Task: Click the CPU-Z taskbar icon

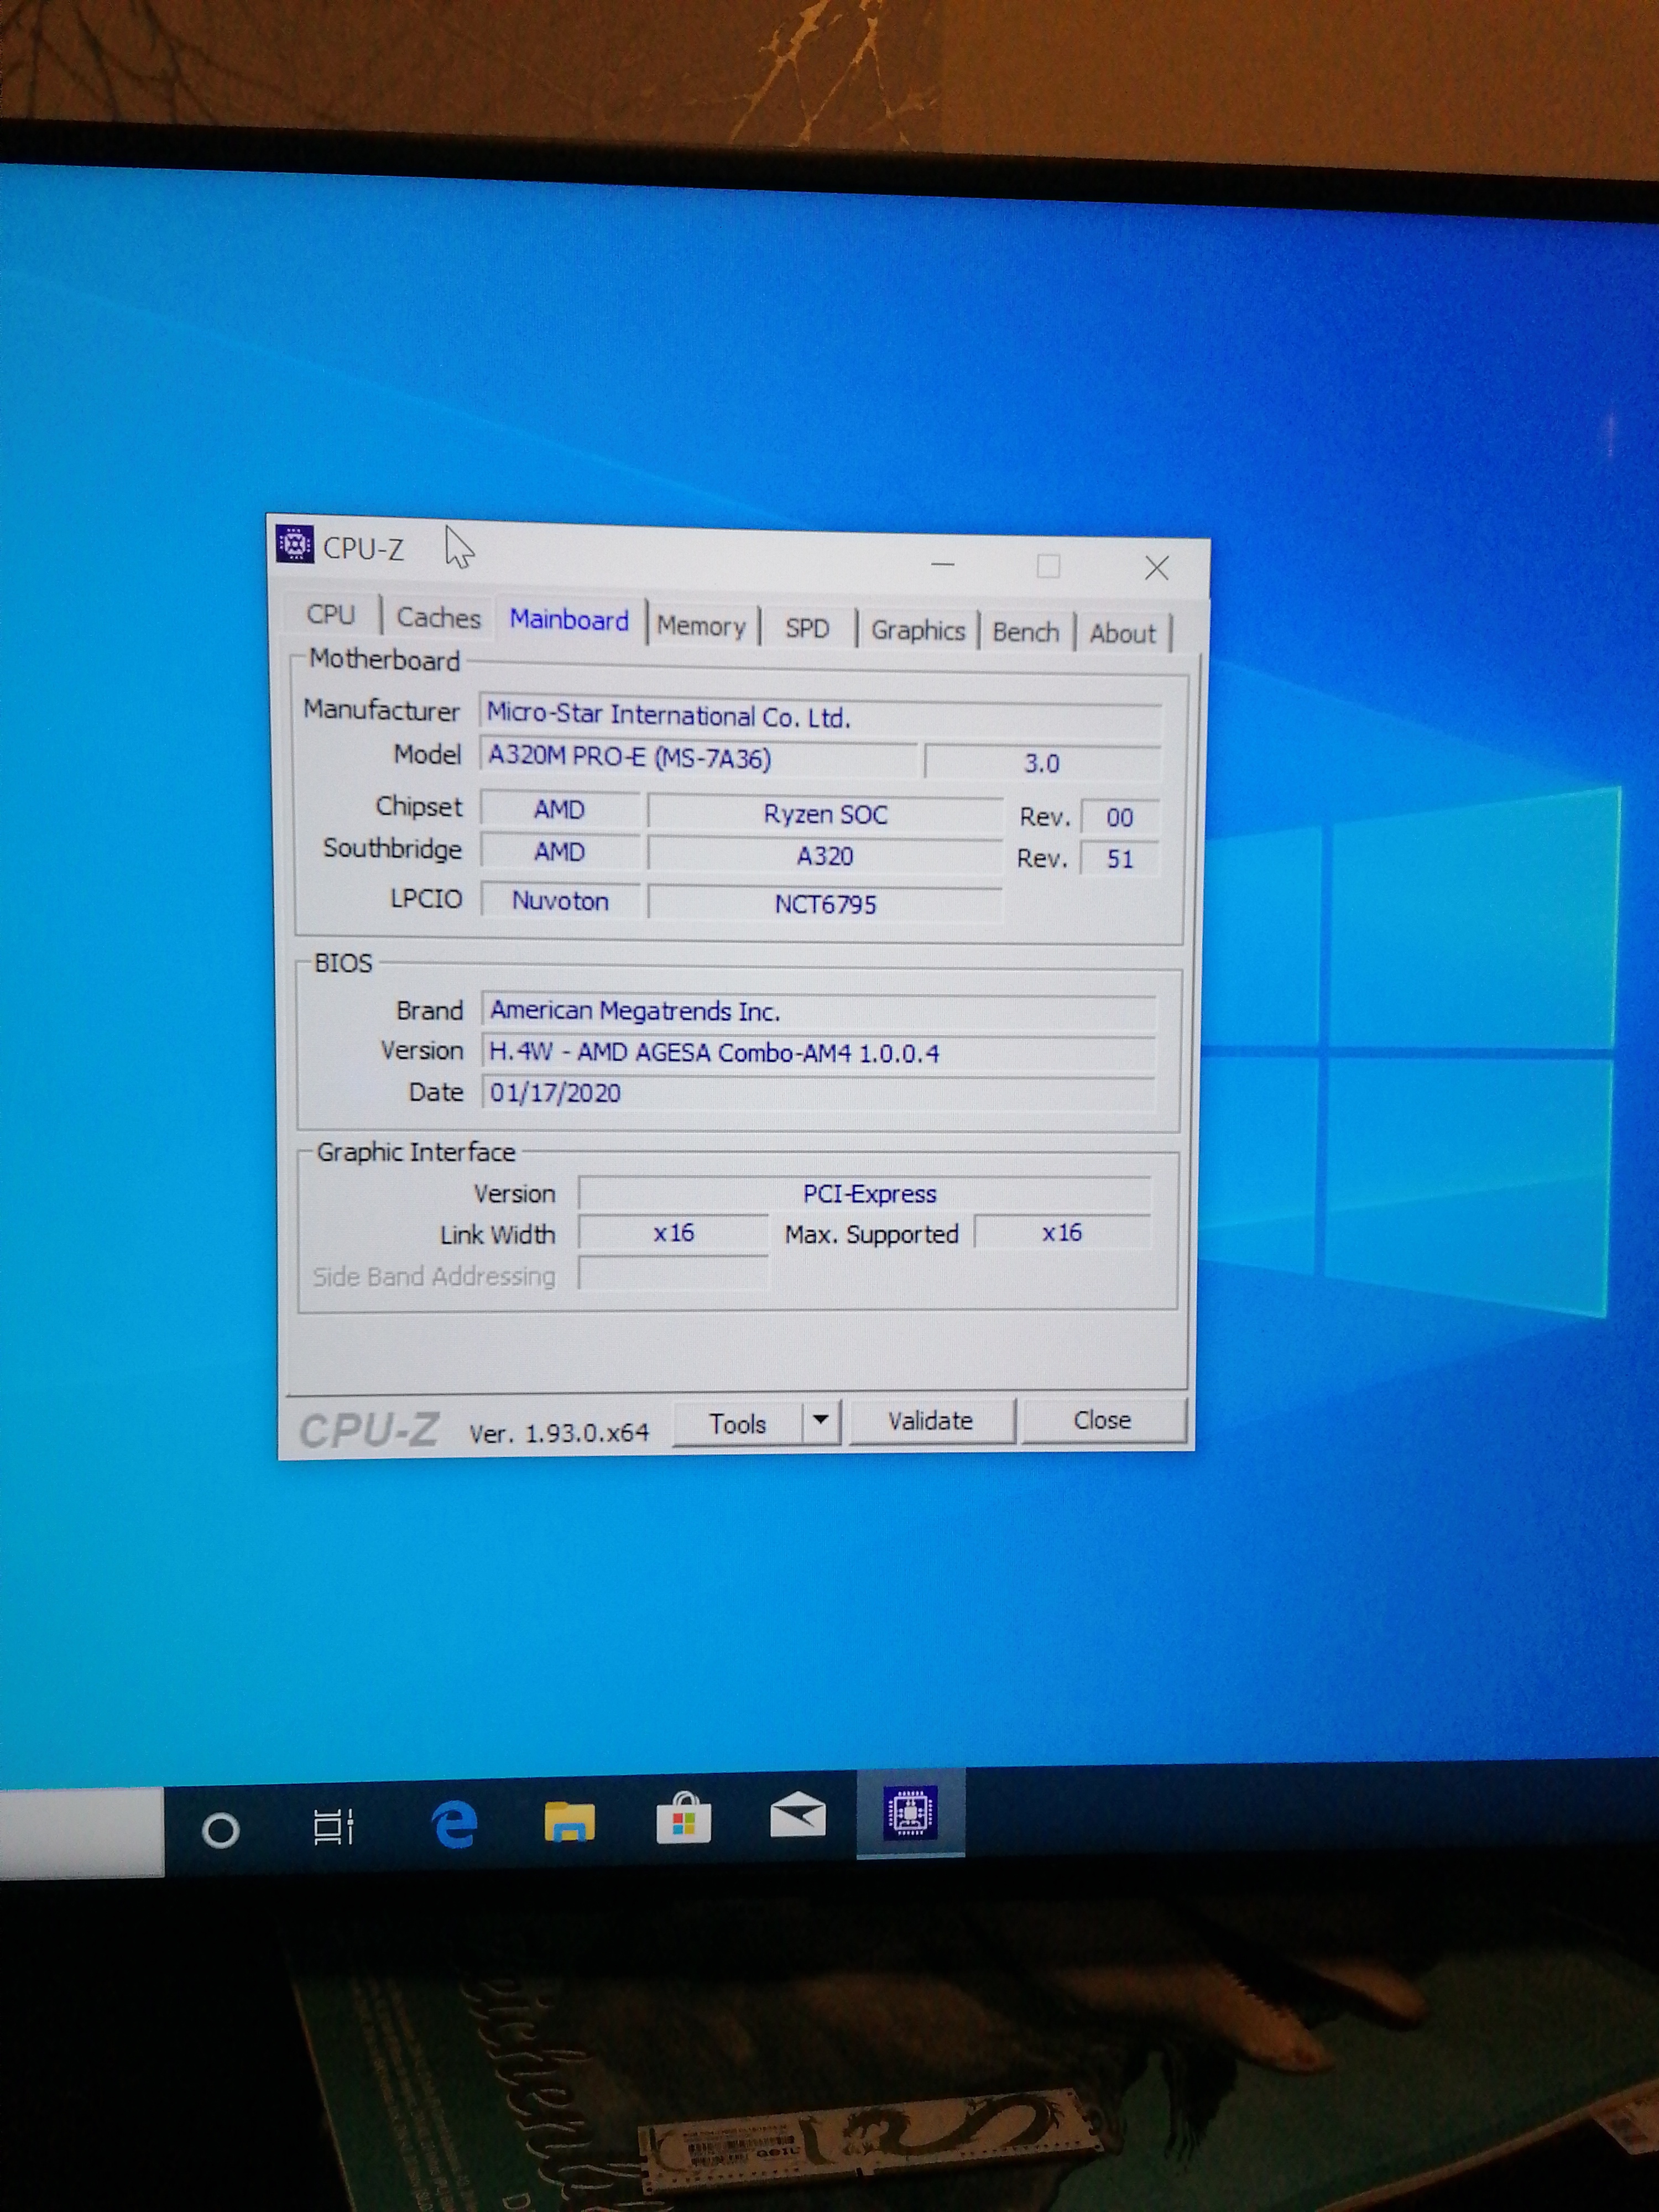Action: 910,1812
